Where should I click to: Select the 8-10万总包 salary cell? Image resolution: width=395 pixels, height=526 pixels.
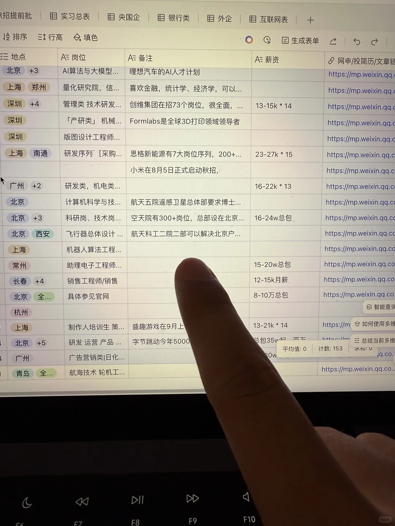[x=284, y=295]
